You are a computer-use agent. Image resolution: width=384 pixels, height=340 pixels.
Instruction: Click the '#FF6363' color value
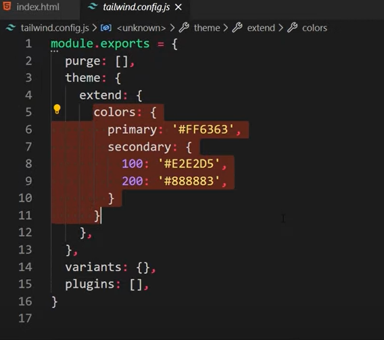click(203, 129)
